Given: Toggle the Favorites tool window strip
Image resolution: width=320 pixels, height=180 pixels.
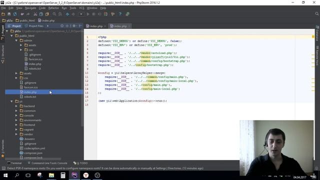Looking at the screenshot, I should point(2,149).
